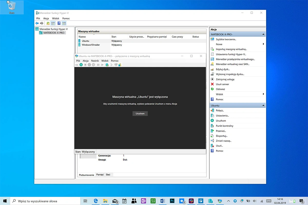Viewport: 308px width, 205px height.
Task: Toggle the action pane toolbar icon
Action: (x=64, y=23)
